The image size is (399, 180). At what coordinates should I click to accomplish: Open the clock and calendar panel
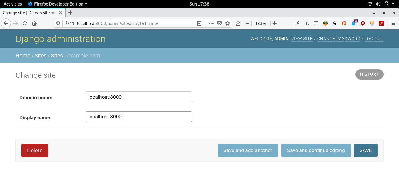click(x=199, y=4)
